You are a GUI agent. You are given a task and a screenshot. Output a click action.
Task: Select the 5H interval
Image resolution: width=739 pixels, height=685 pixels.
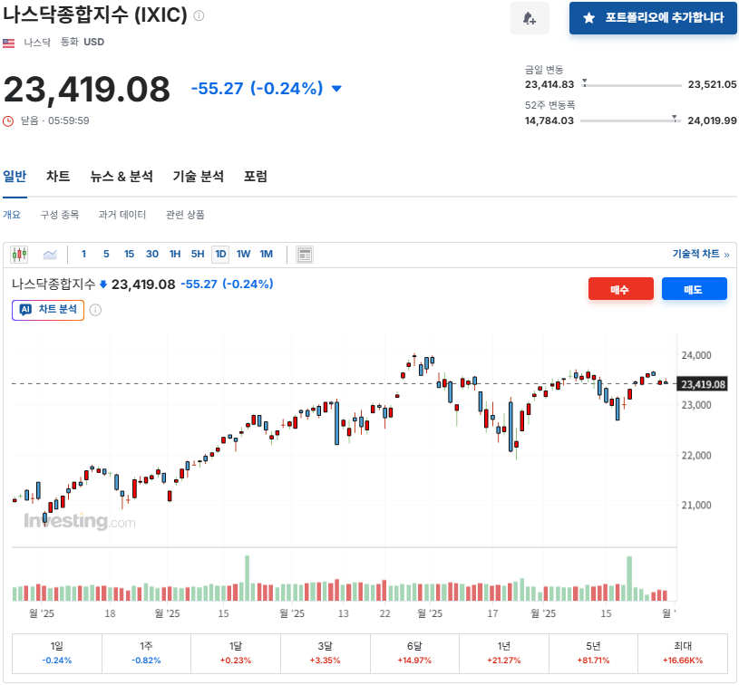(198, 255)
